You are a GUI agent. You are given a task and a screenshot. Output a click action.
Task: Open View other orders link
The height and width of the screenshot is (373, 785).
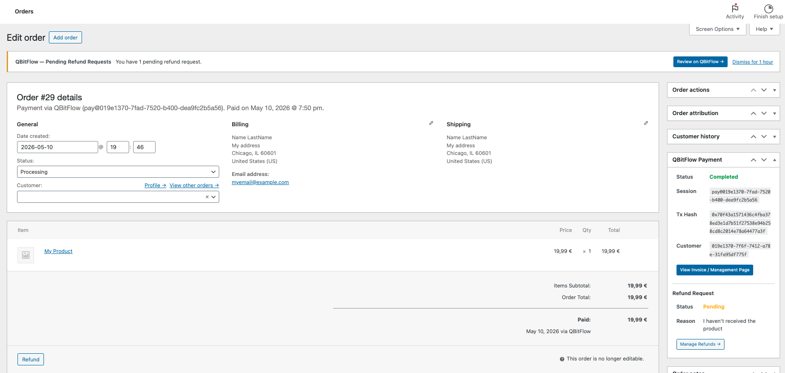[x=194, y=185]
